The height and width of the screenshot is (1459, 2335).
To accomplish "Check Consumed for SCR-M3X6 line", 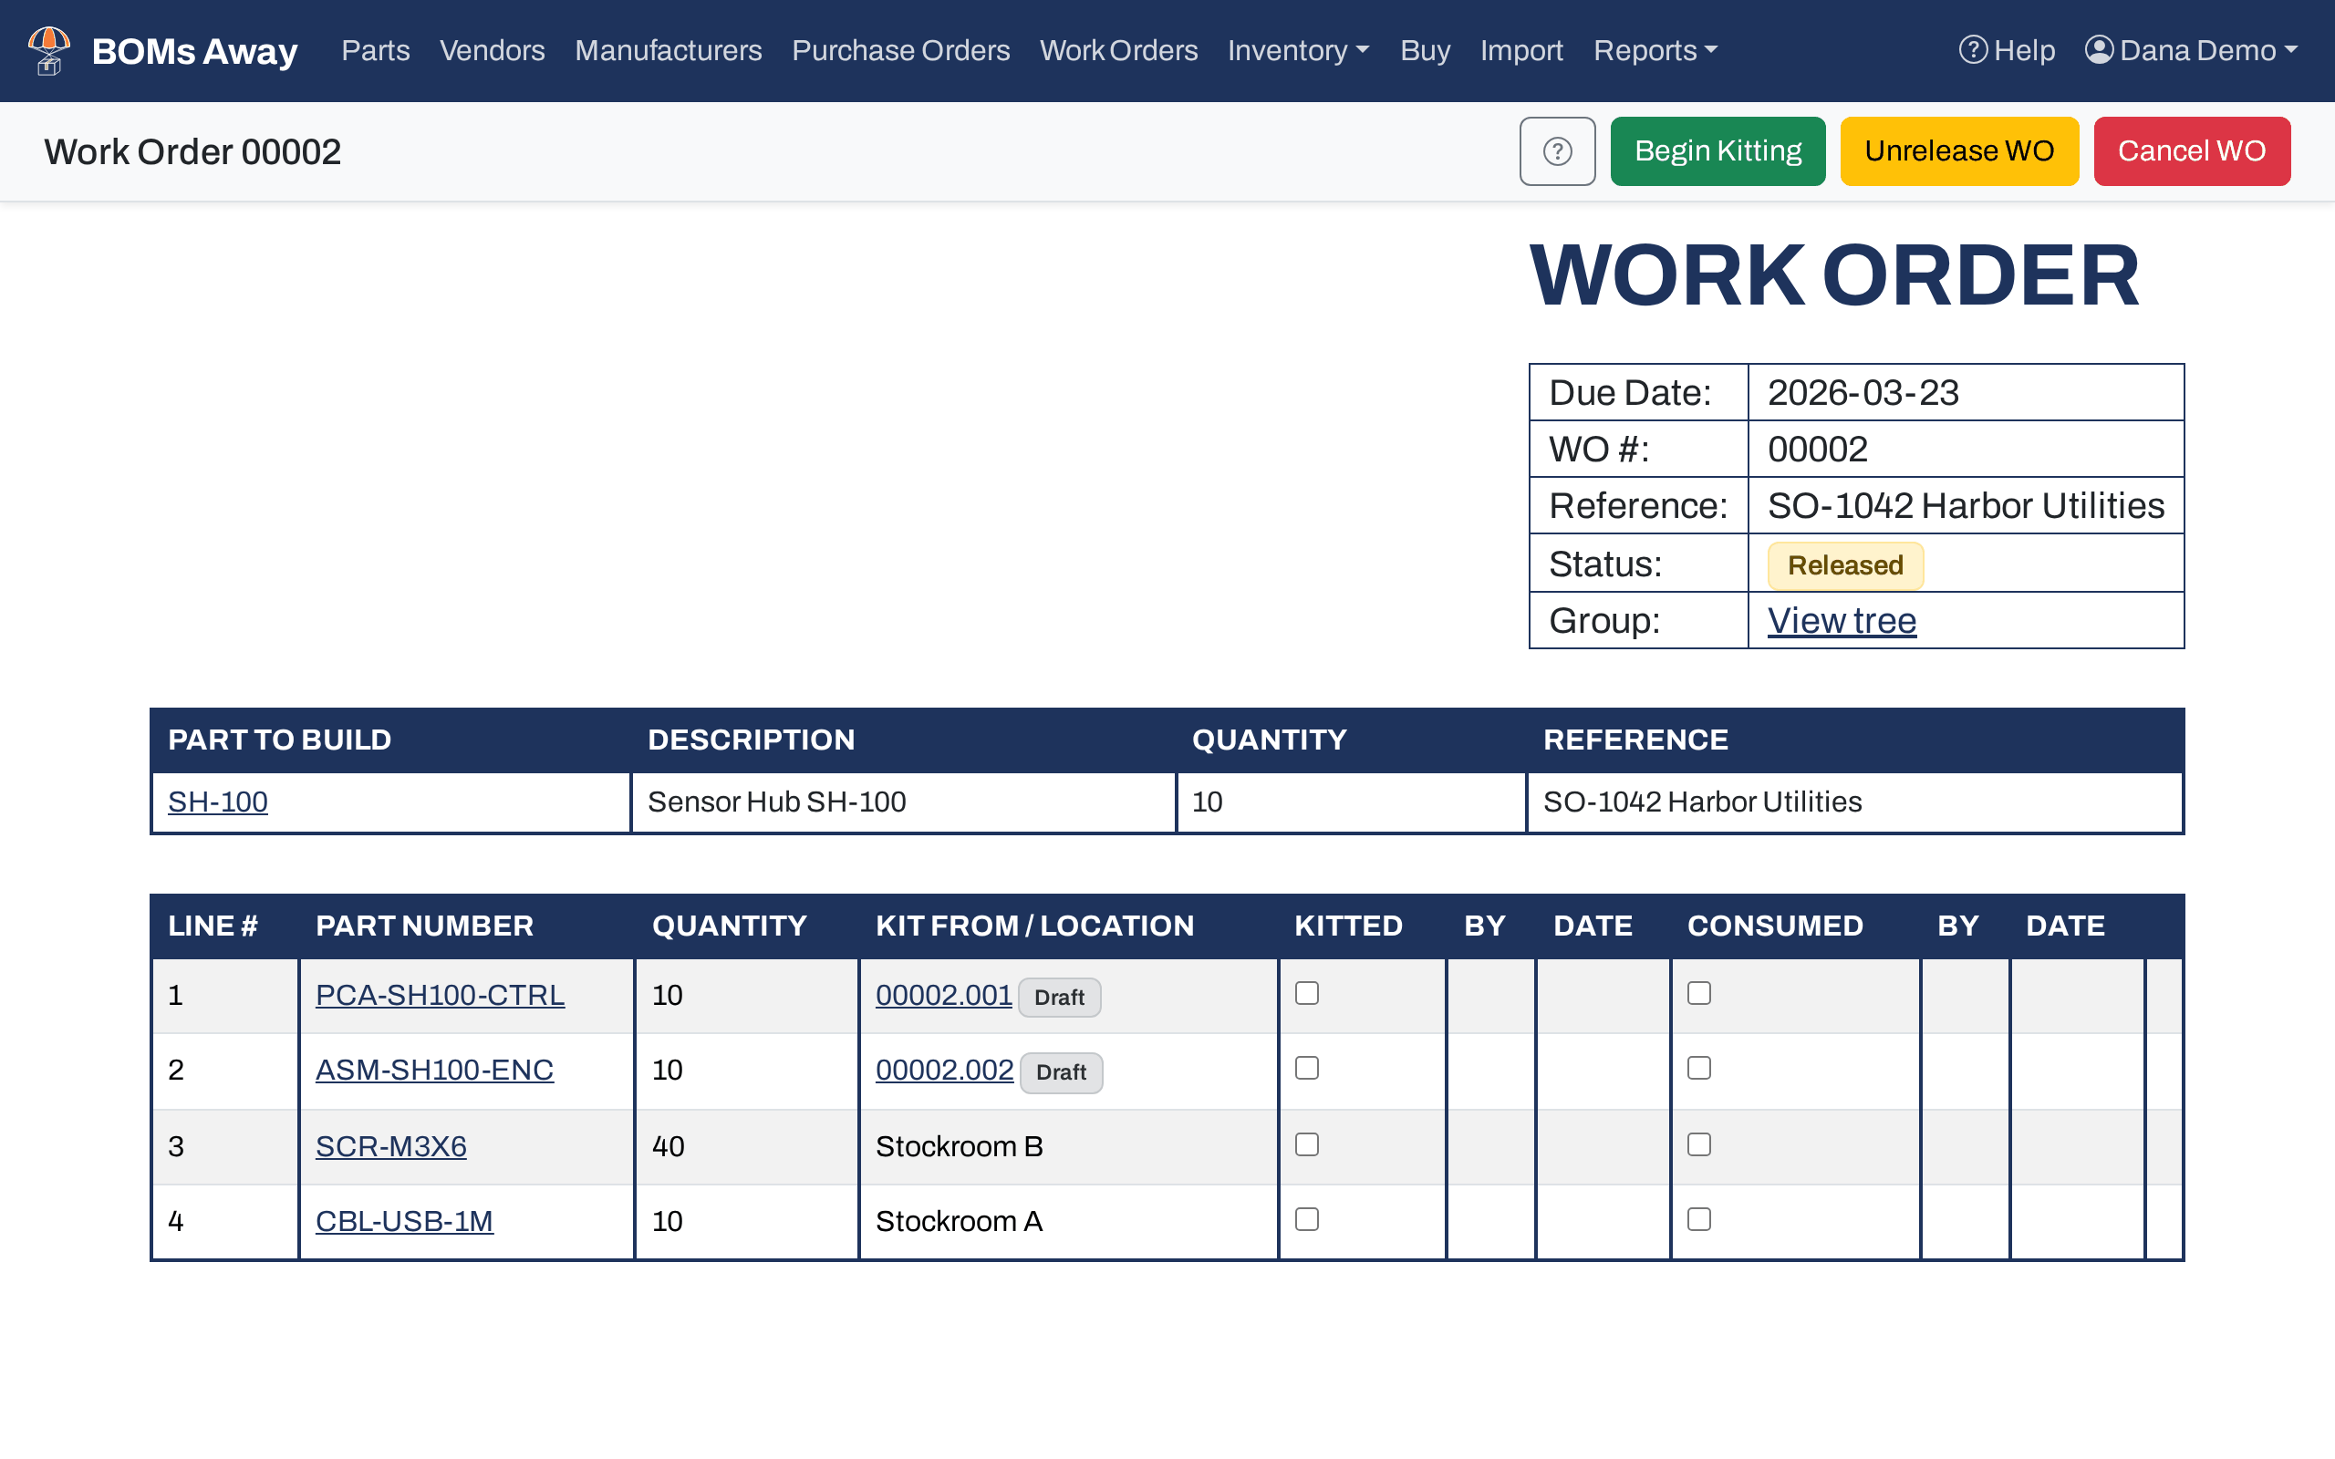I will [x=1699, y=1144].
